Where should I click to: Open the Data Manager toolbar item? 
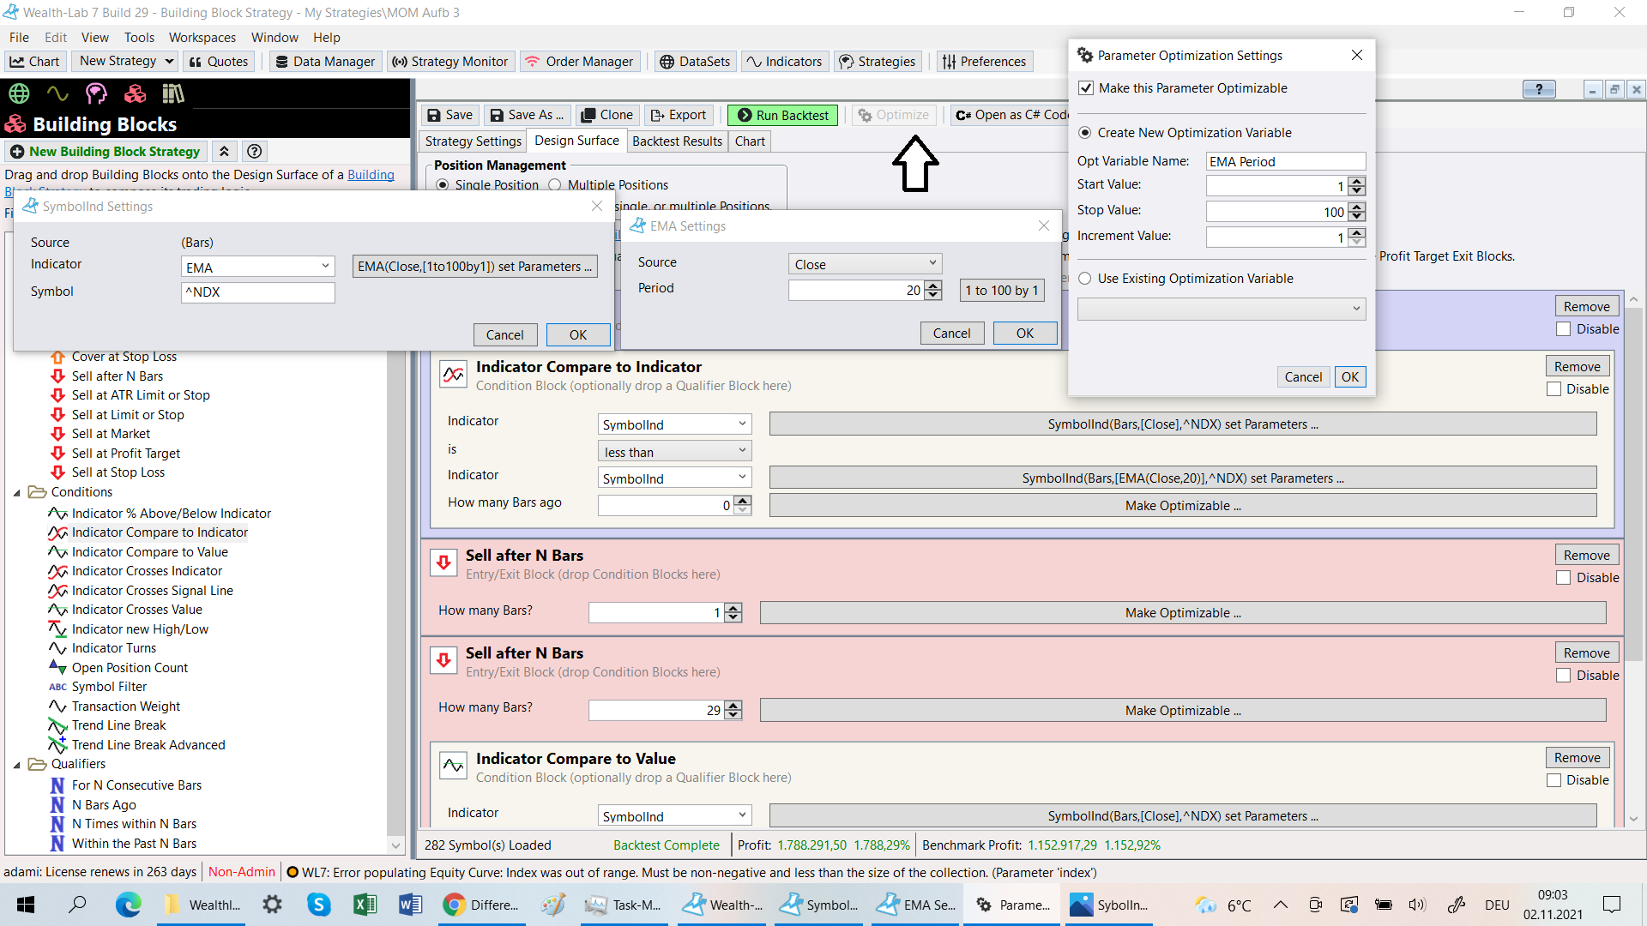[325, 62]
